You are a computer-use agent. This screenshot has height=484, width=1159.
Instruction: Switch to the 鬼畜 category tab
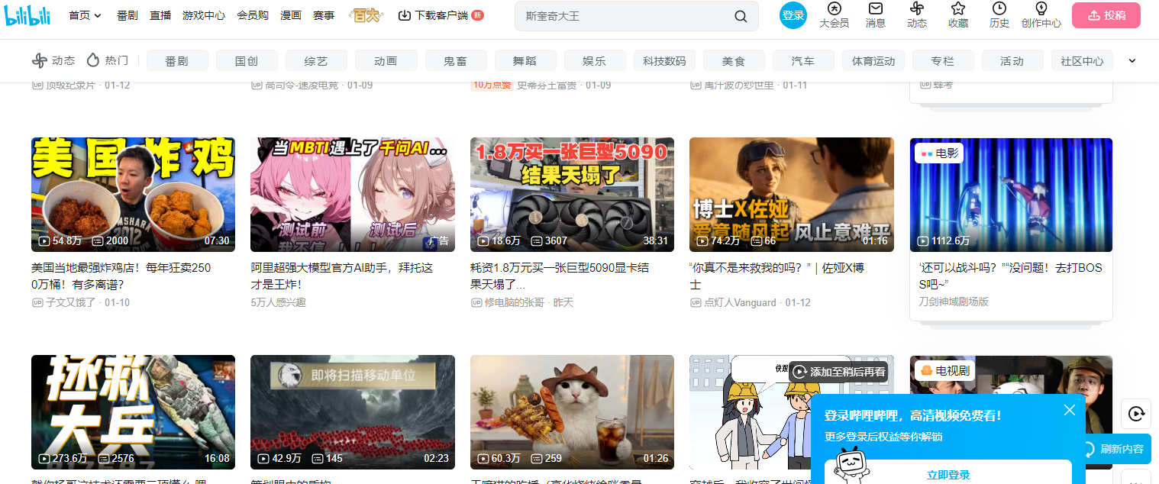[456, 60]
